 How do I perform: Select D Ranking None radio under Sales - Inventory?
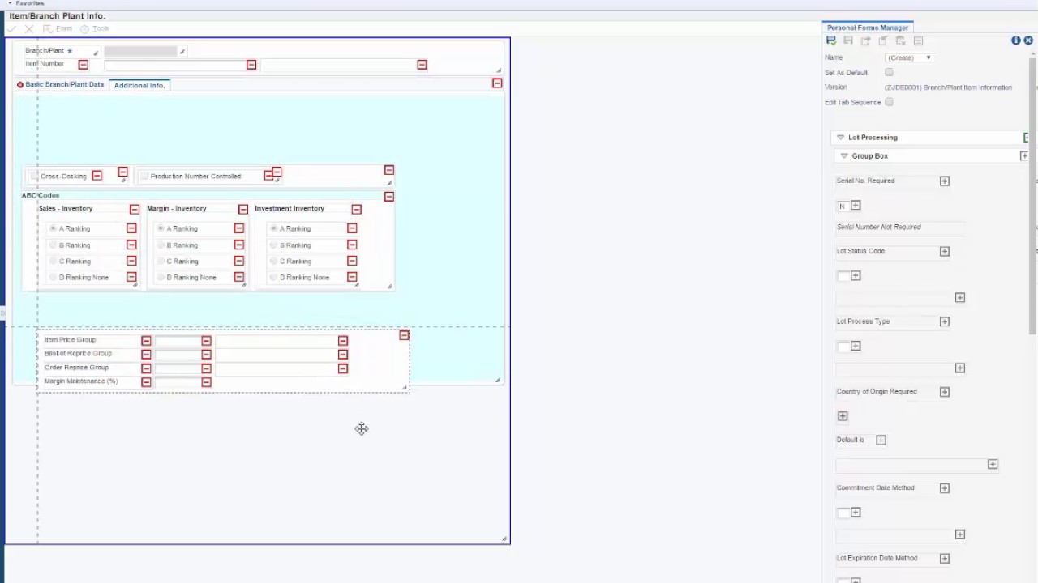click(54, 277)
